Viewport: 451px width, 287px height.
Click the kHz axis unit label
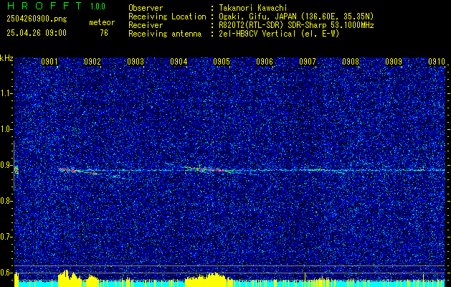click(6, 58)
